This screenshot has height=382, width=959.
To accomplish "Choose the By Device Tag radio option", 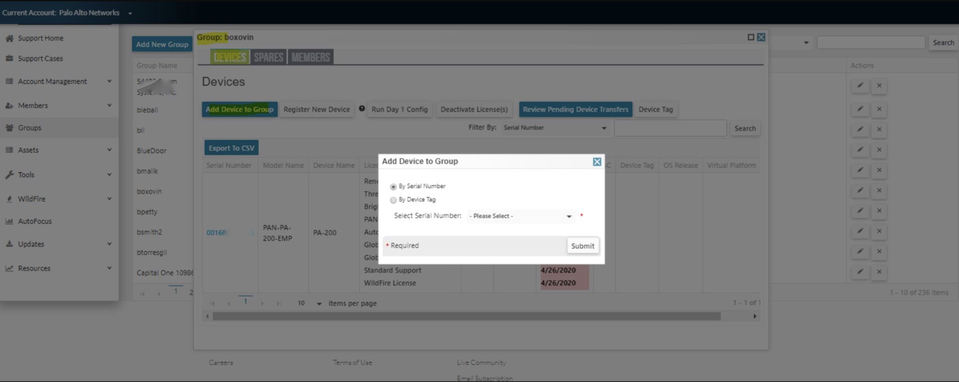I will pyautogui.click(x=393, y=200).
